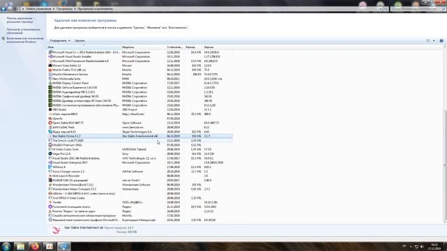This screenshot has width=447, height=251.
Task: Click the Visual Studio Enterprise 2017 icon
Action: (x=50, y=162)
